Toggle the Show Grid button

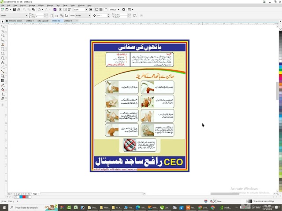101,10
